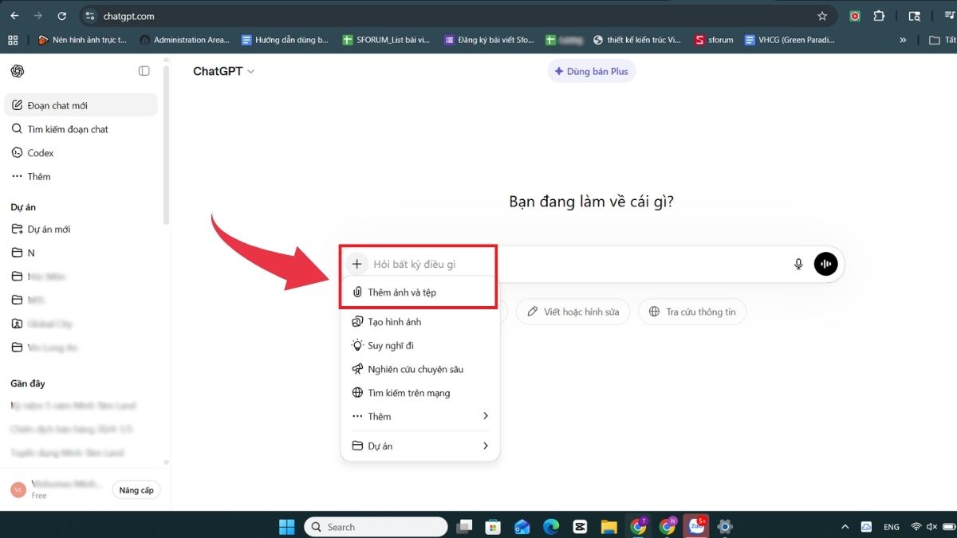957x538 pixels.
Task: Open File Explorer from the taskbar
Action: pos(609,527)
